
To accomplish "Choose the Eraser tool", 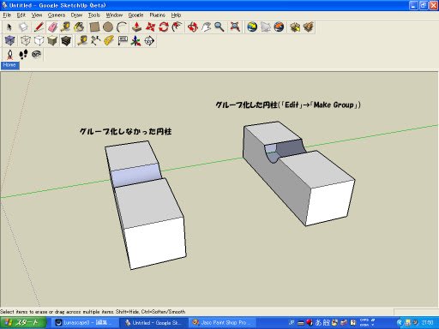I will point(52,27).
